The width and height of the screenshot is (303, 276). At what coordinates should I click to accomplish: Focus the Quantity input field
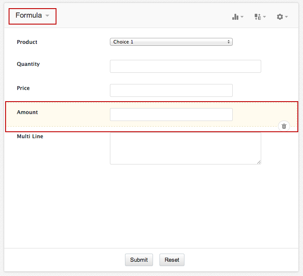(x=185, y=66)
